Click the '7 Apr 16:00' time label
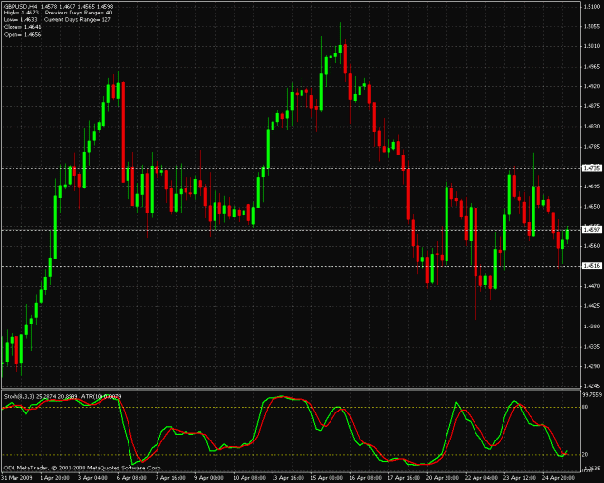 (170, 478)
